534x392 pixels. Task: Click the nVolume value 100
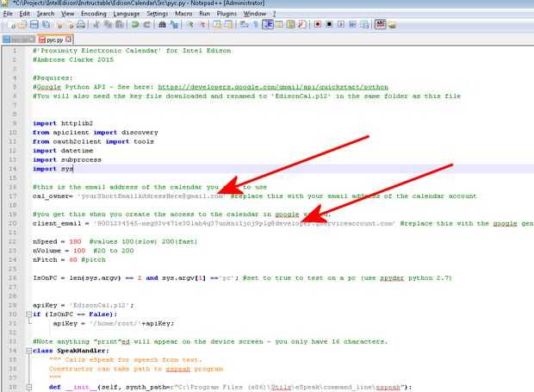79,251
